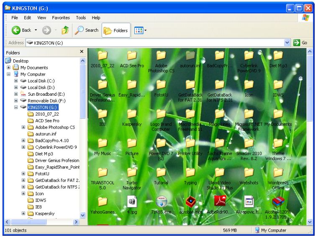Collapse My Computer in folder tree
This screenshot has width=318, height=237.
pos(8,74)
